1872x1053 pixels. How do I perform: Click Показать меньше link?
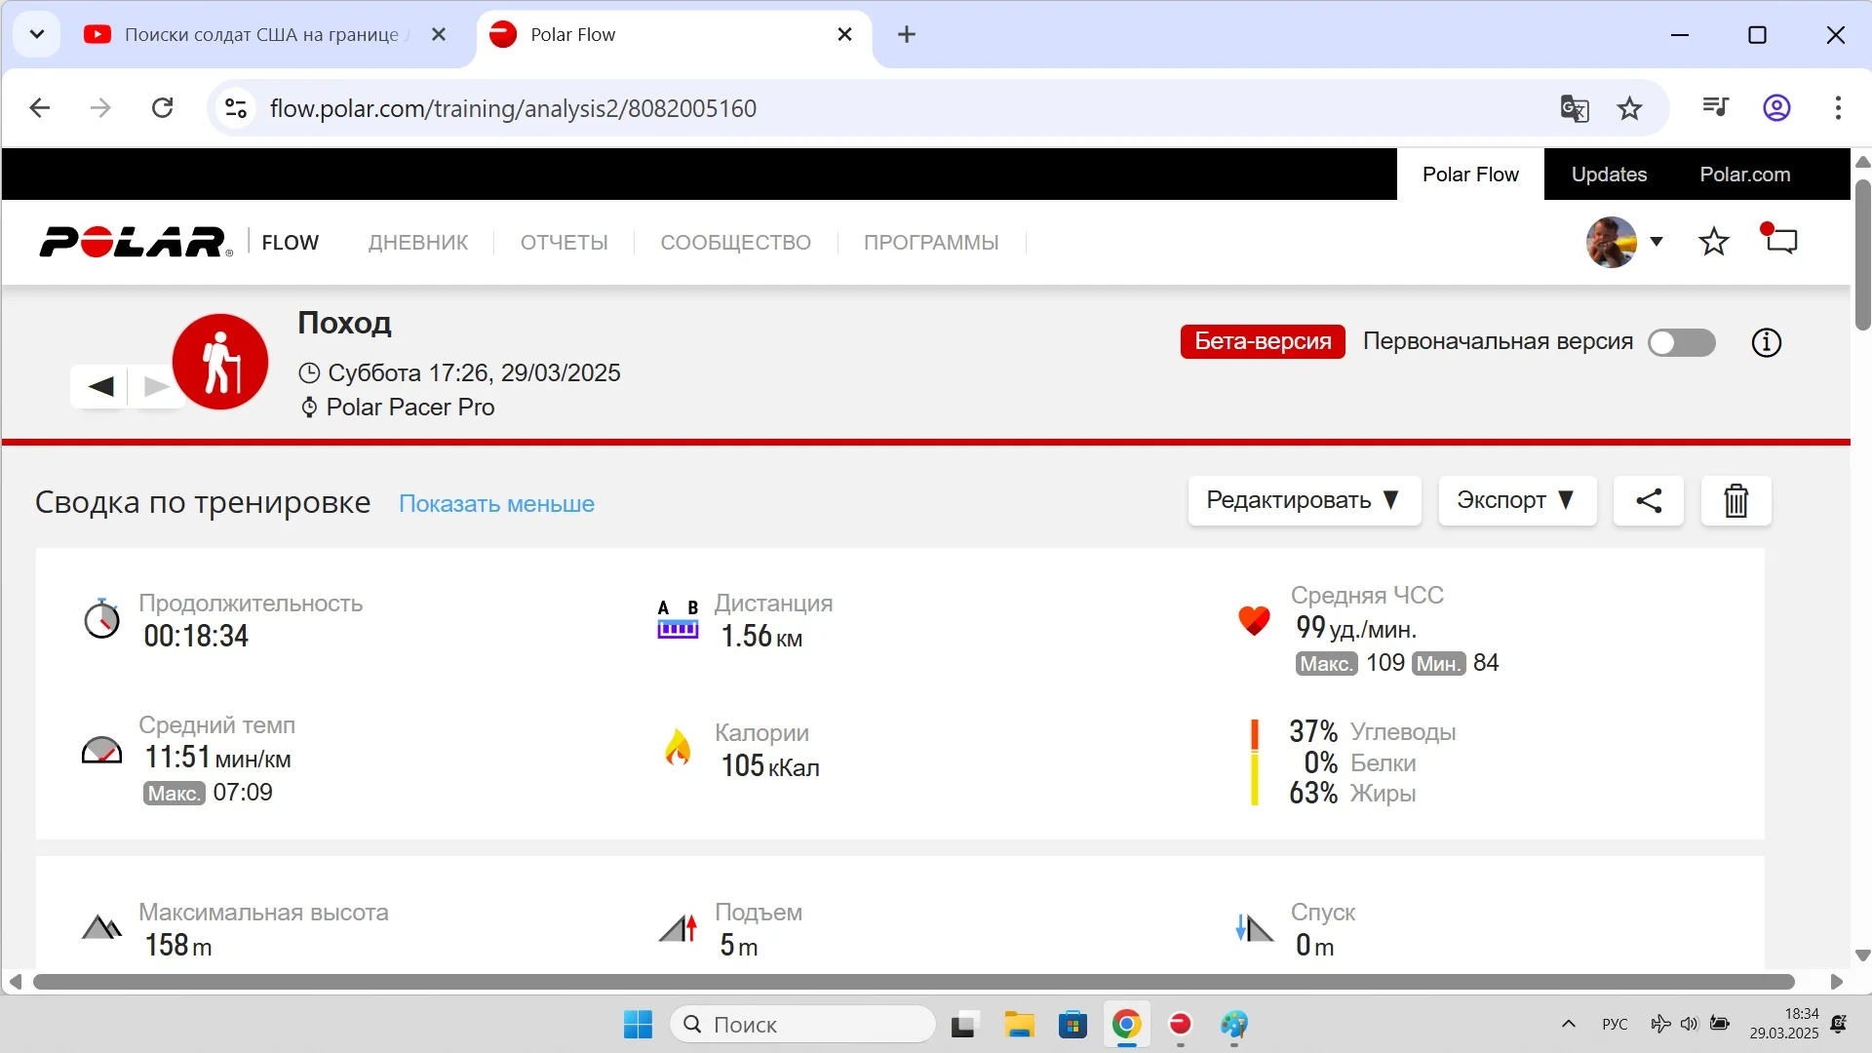(496, 504)
